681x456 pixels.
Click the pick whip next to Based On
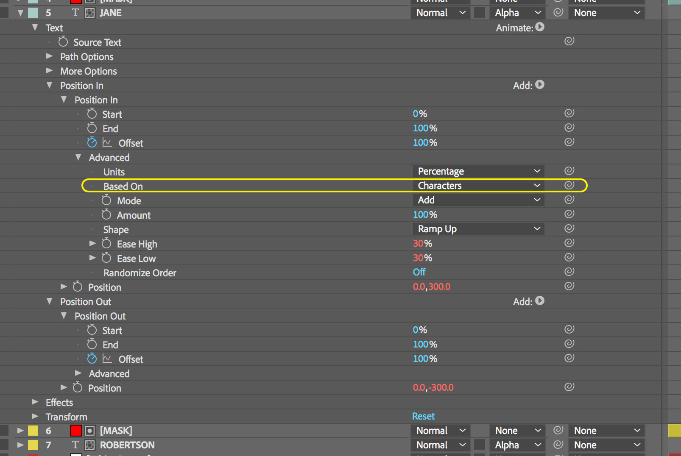pos(569,185)
